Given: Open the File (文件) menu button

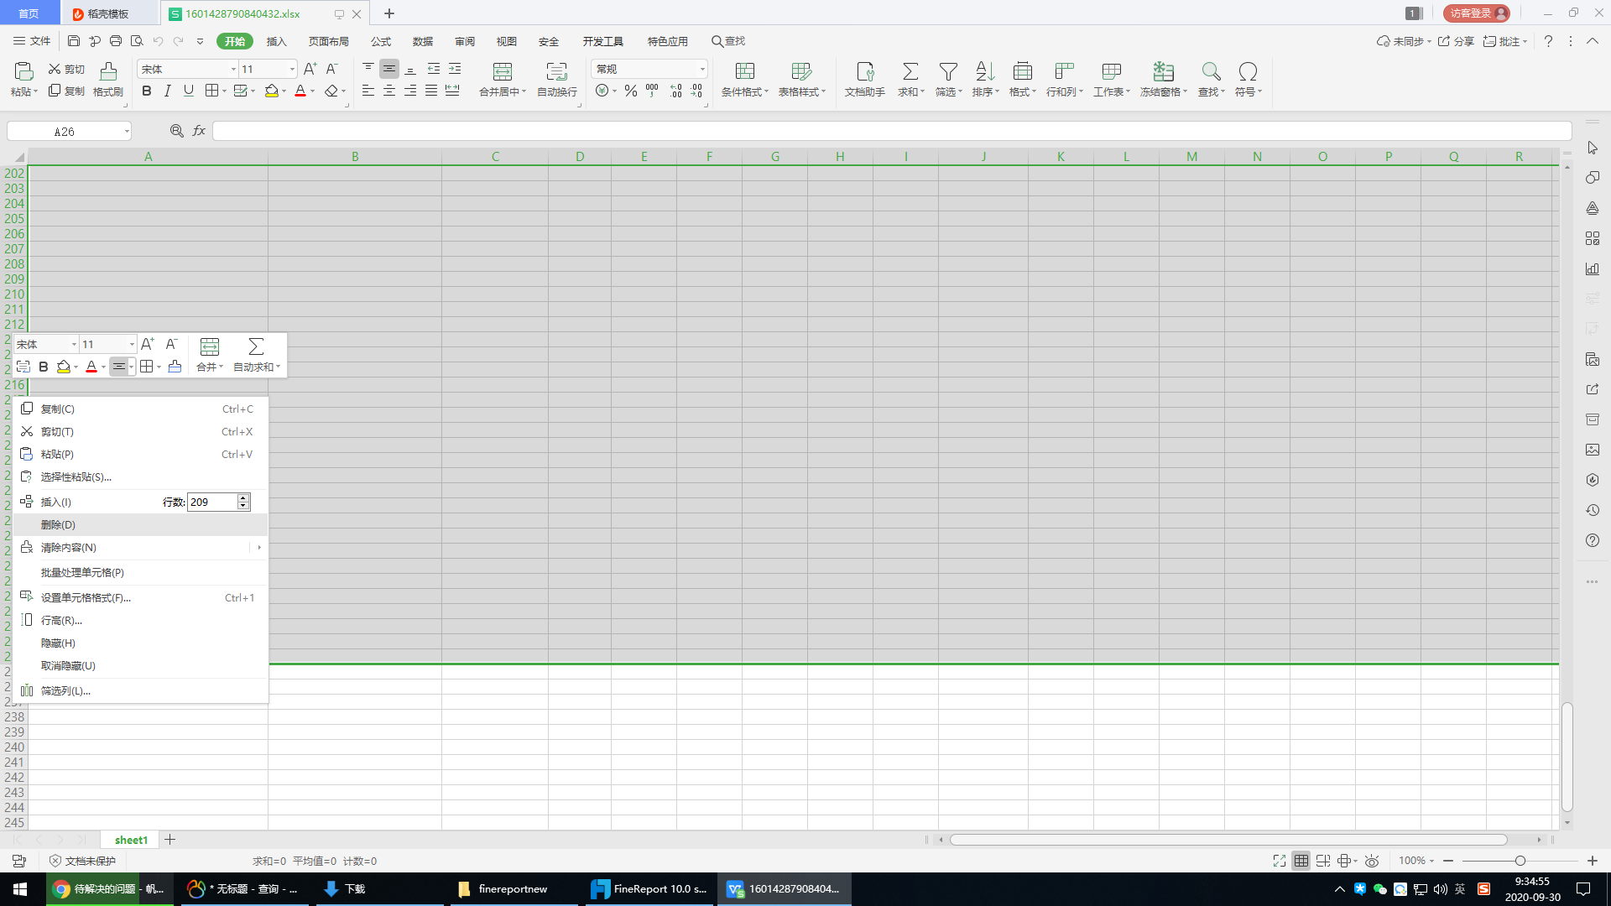Looking at the screenshot, I should [x=32, y=41].
